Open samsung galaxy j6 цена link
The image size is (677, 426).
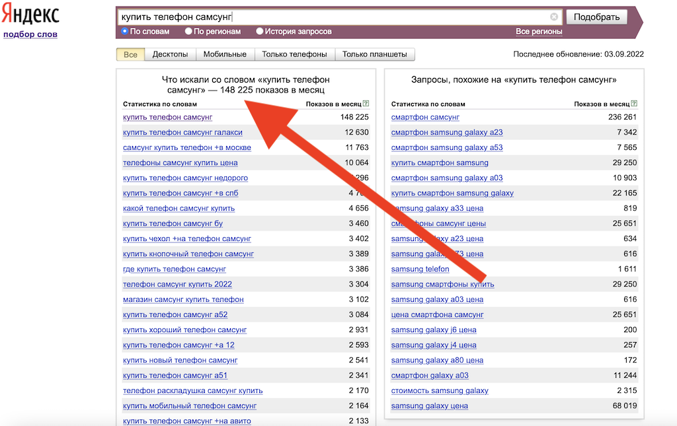click(x=434, y=330)
